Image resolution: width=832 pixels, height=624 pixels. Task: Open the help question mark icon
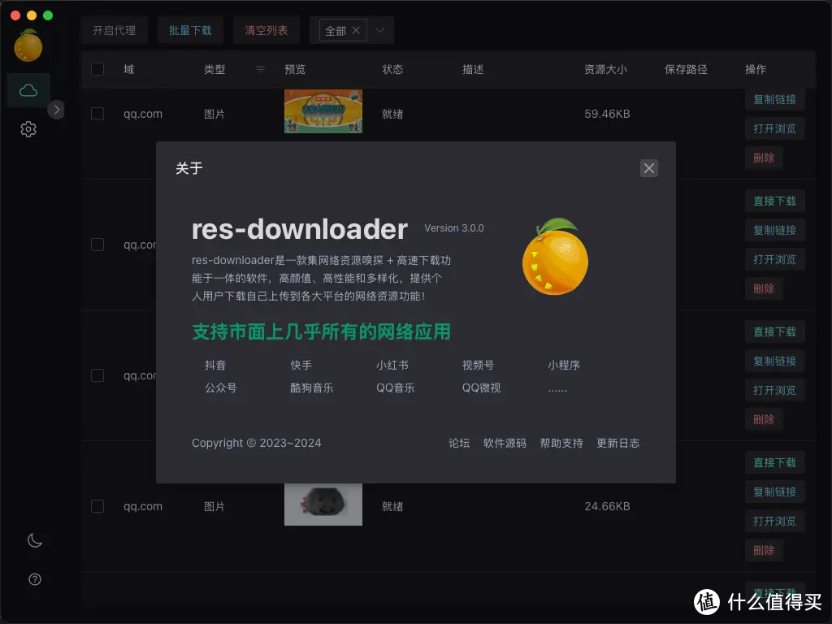[x=34, y=578]
